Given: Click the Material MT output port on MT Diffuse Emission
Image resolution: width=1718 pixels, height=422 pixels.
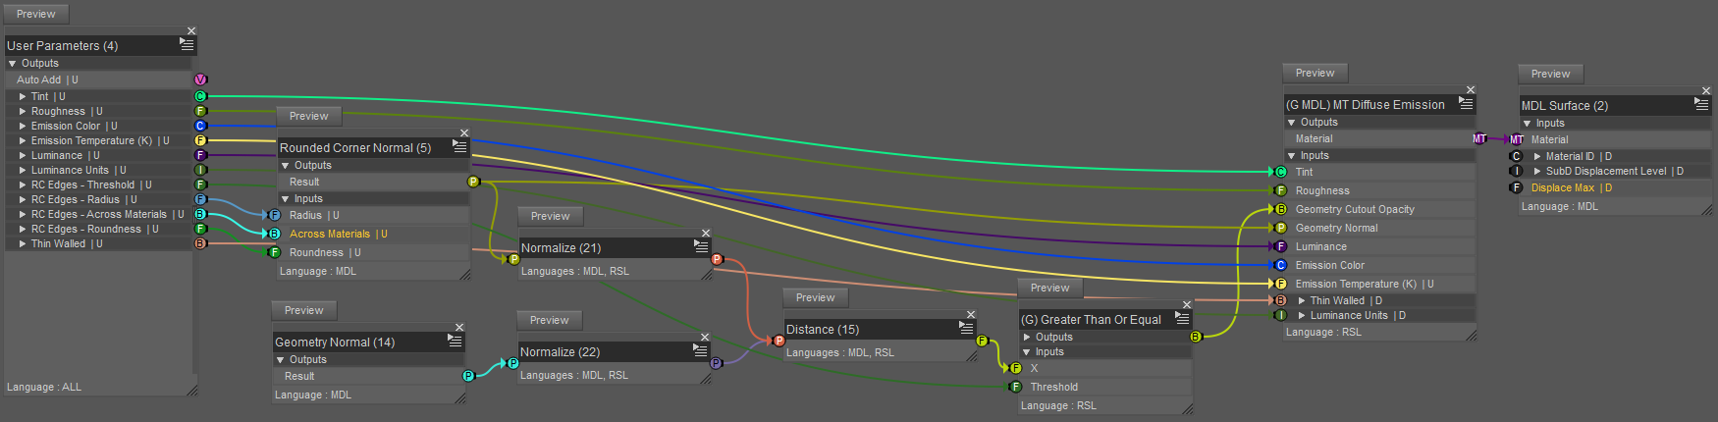Looking at the screenshot, I should (x=1479, y=138).
